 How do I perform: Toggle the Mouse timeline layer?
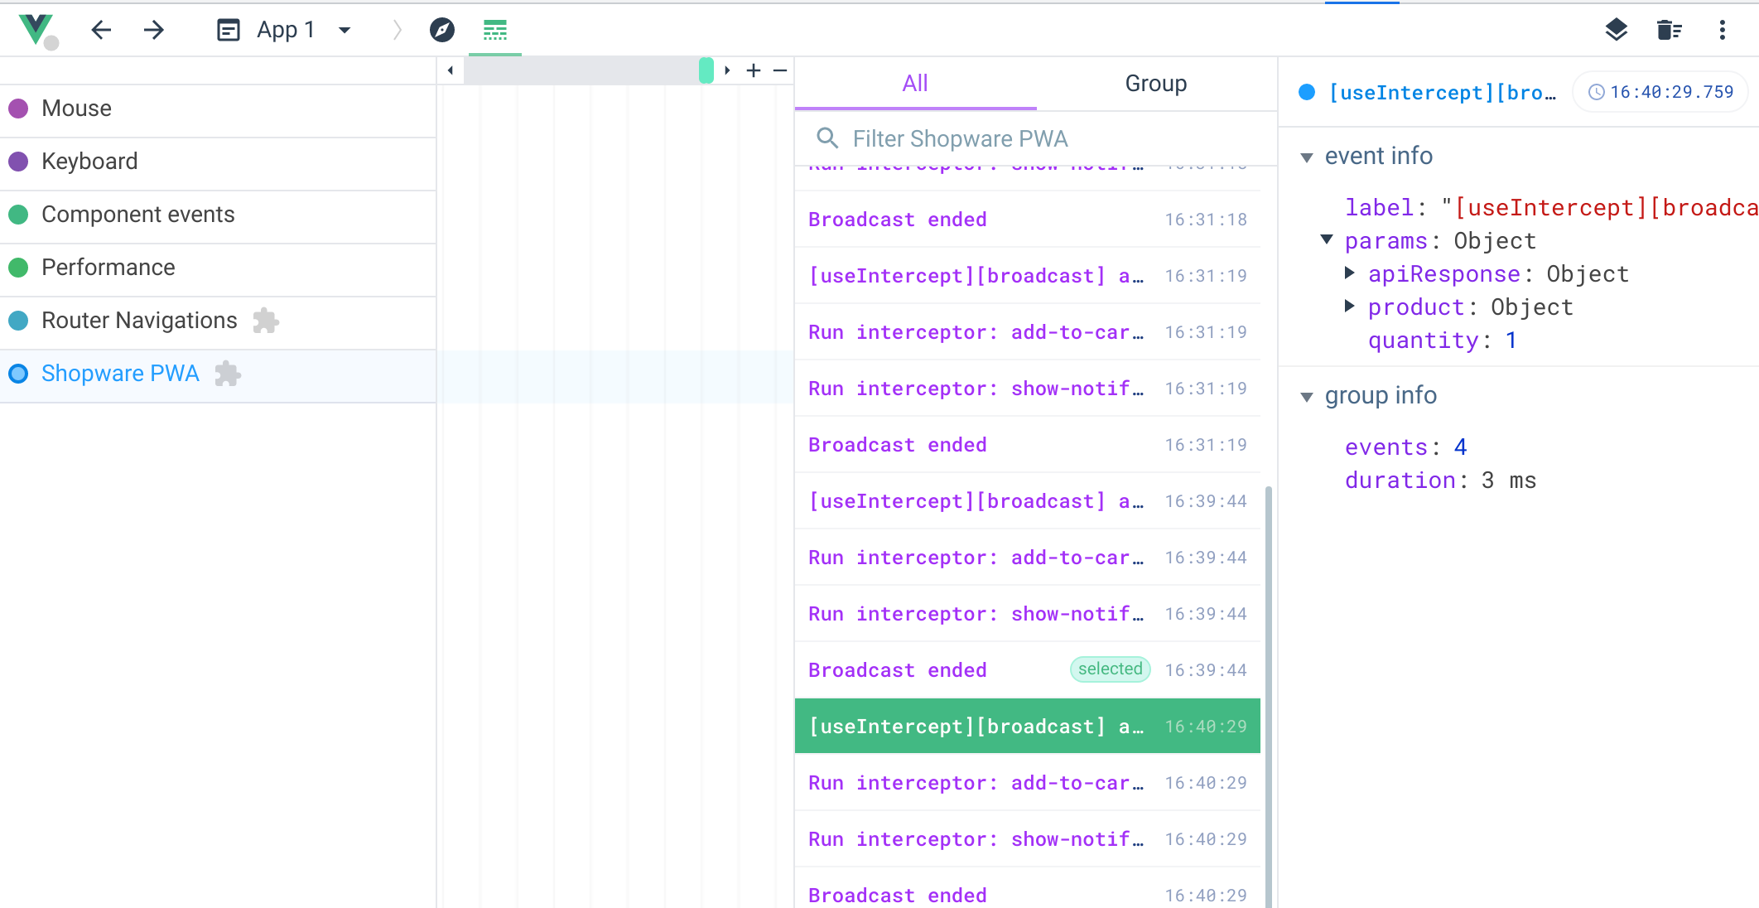(76, 108)
